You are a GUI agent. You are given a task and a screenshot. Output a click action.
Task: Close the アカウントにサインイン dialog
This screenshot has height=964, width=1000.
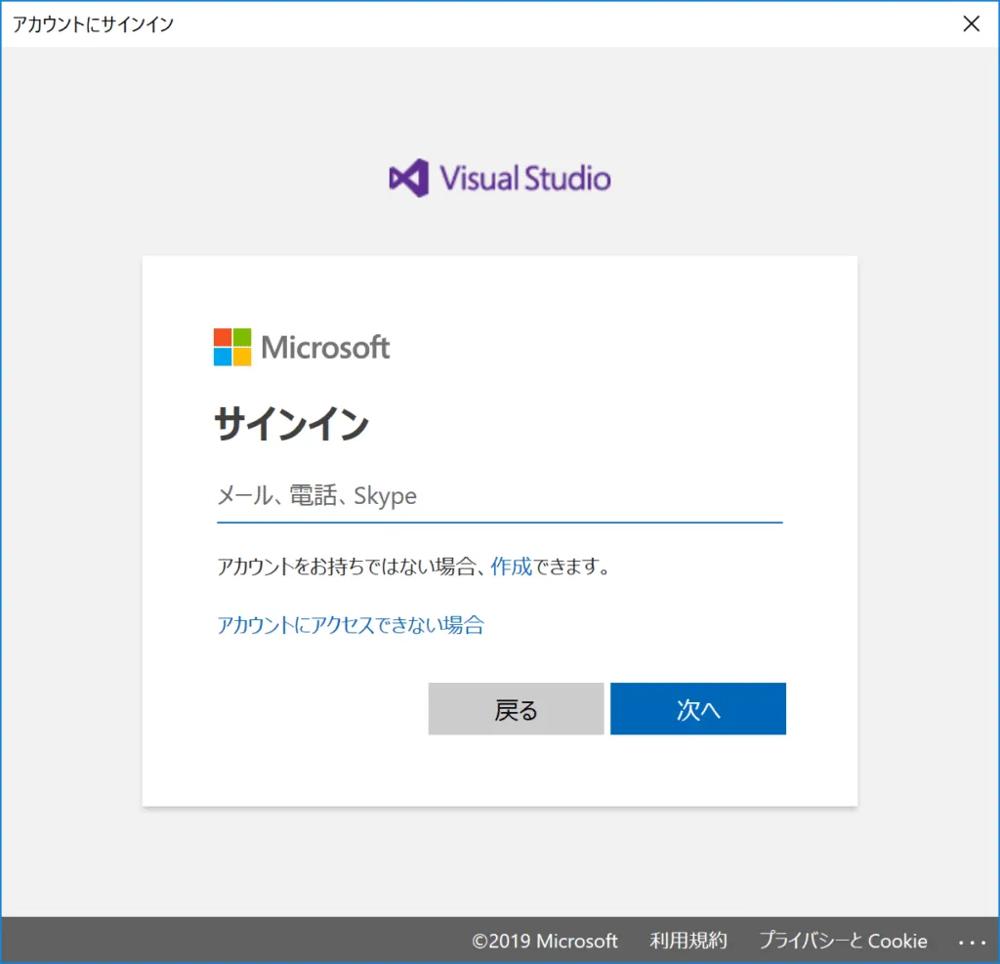click(972, 23)
